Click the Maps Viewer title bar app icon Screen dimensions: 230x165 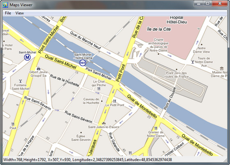coord(5,5)
